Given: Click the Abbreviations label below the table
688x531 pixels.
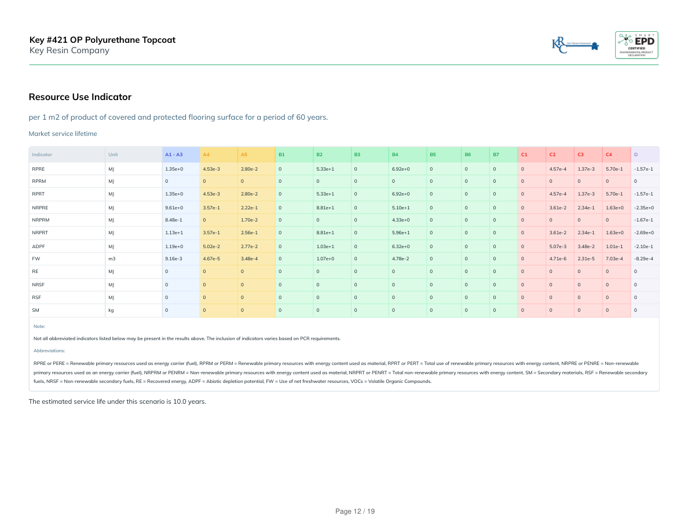Looking at the screenshot, I should (x=49, y=351).
